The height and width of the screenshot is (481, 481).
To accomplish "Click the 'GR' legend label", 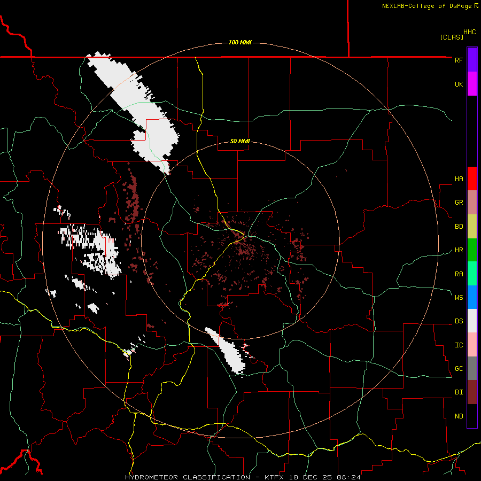I will coord(459,203).
